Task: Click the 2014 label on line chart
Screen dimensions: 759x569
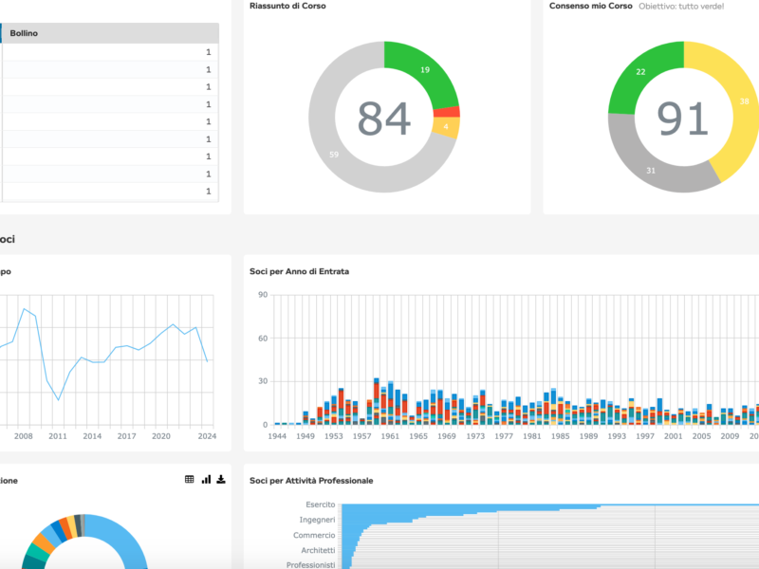Action: (92, 436)
